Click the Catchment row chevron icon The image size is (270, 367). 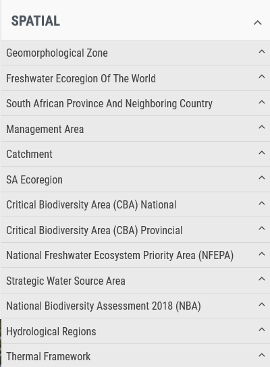[x=262, y=152]
